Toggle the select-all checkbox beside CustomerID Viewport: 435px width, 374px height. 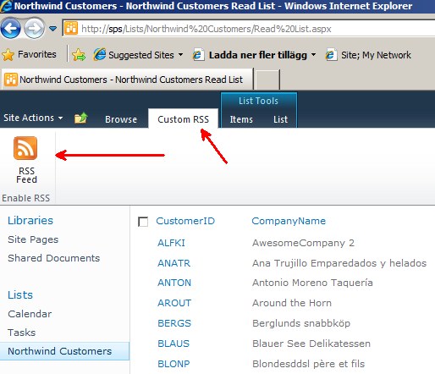click(x=143, y=222)
